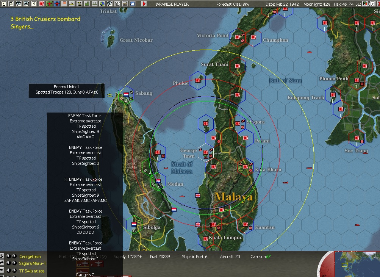The width and height of the screenshot is (380, 277).
Task: Select the Chumphon base marker
Action: [x=253, y=37]
